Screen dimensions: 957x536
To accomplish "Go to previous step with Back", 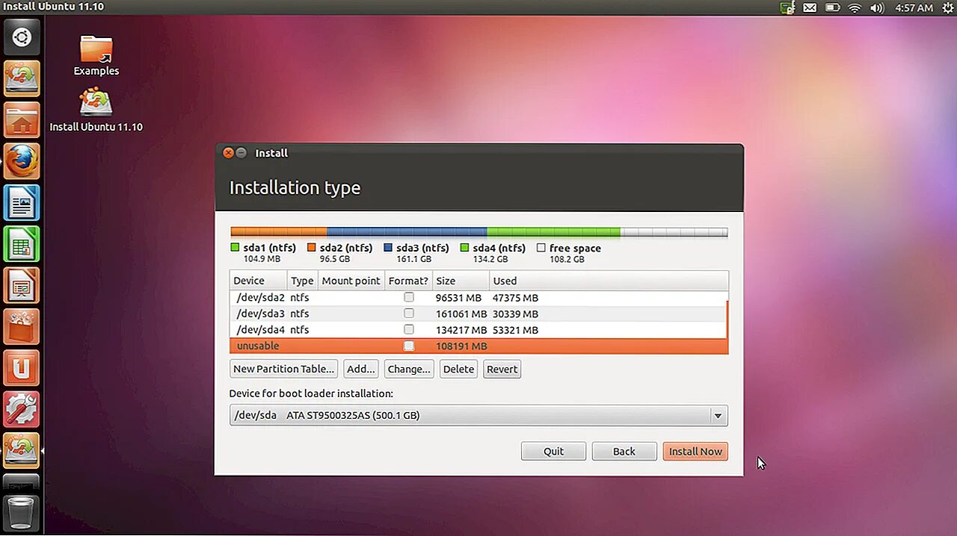I will tap(624, 451).
